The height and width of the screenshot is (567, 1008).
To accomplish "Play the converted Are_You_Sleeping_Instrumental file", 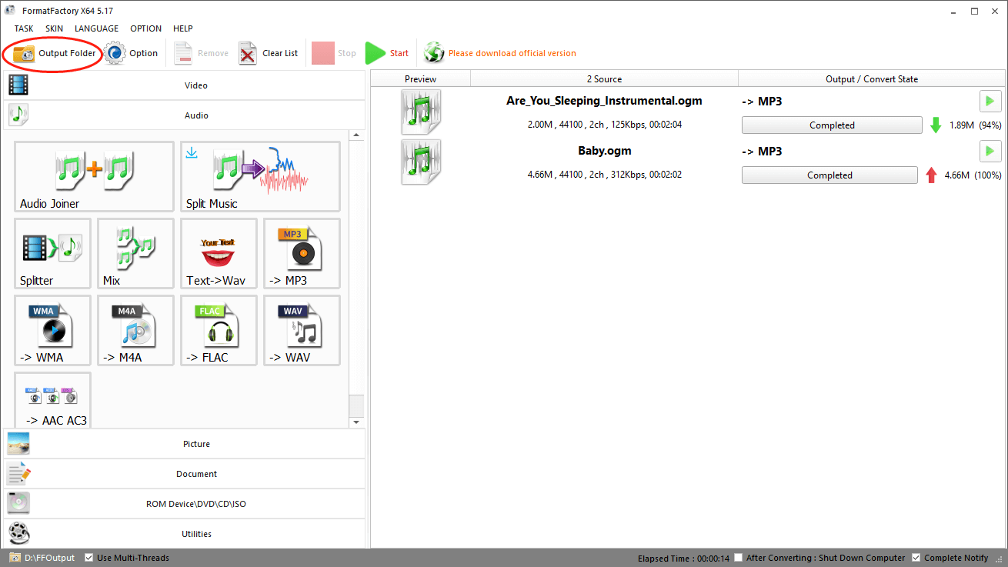I will 990,101.
